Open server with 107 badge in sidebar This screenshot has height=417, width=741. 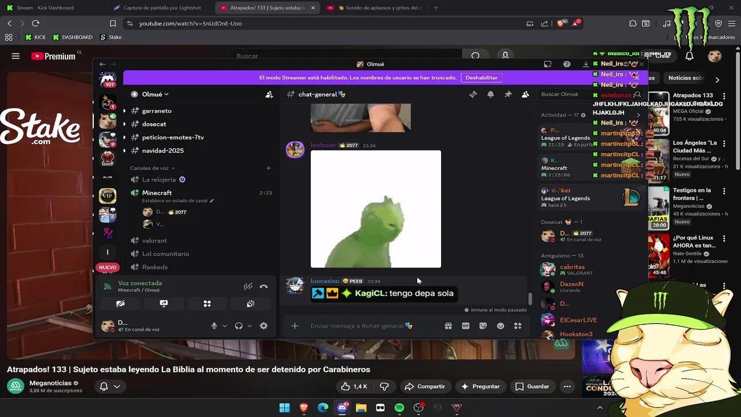(108, 80)
